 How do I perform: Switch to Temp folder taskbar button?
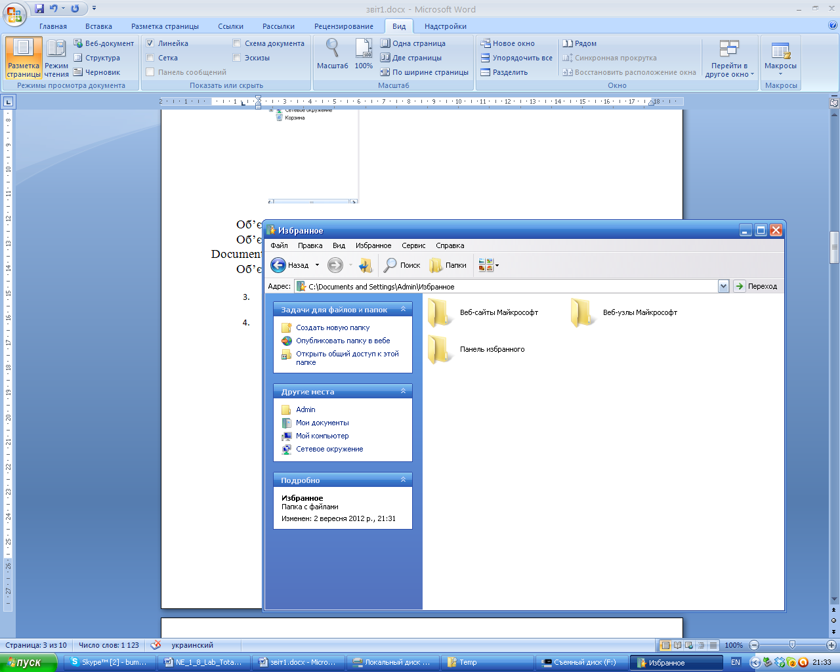(x=488, y=663)
